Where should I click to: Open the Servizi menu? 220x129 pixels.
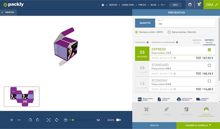point(113,5)
